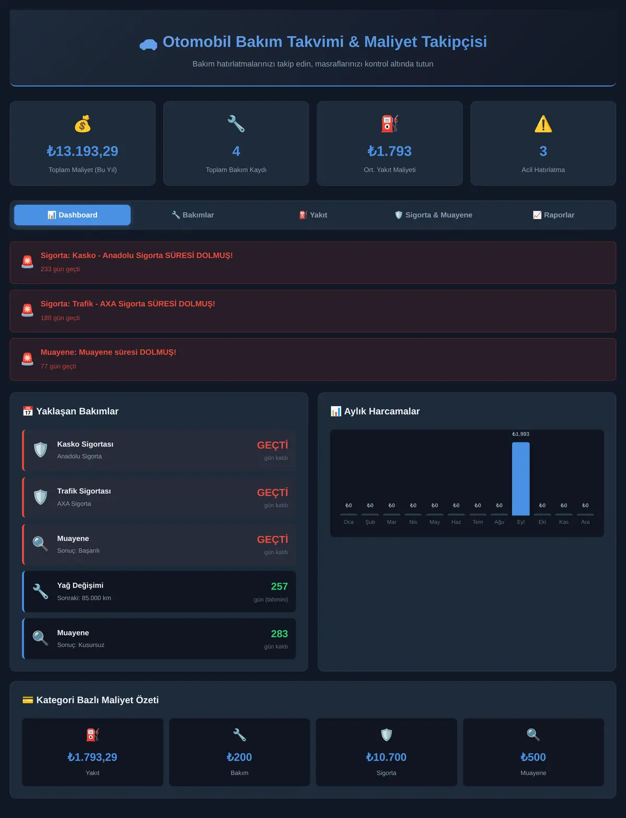The width and height of the screenshot is (626, 818).
Task: Go to the Sigorta & Muayene tab
Action: coord(434,215)
